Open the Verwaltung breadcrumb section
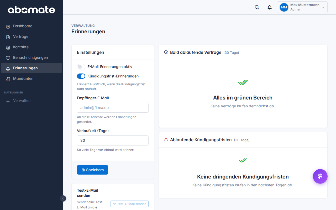Screen dimensions: 336x210 [83, 25]
